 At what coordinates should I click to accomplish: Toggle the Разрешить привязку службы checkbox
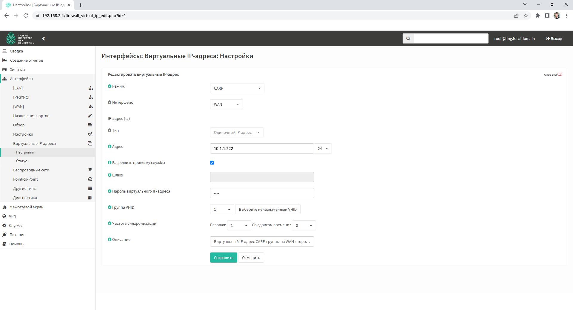pyautogui.click(x=212, y=162)
